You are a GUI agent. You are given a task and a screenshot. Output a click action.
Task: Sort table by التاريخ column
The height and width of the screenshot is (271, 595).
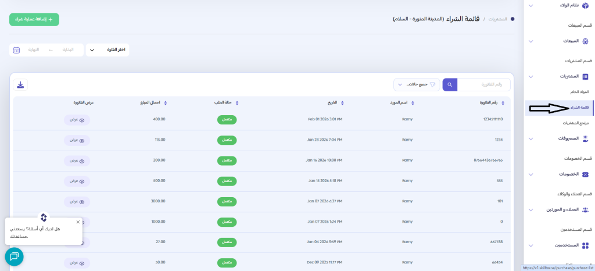(343, 103)
